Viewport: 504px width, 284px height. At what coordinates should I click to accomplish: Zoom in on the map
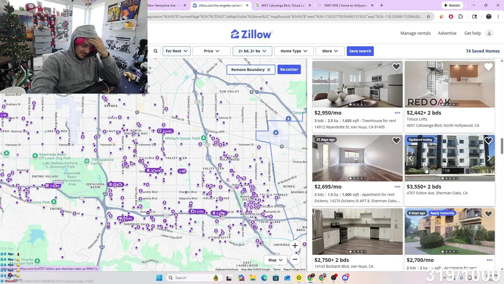pyautogui.click(x=295, y=246)
